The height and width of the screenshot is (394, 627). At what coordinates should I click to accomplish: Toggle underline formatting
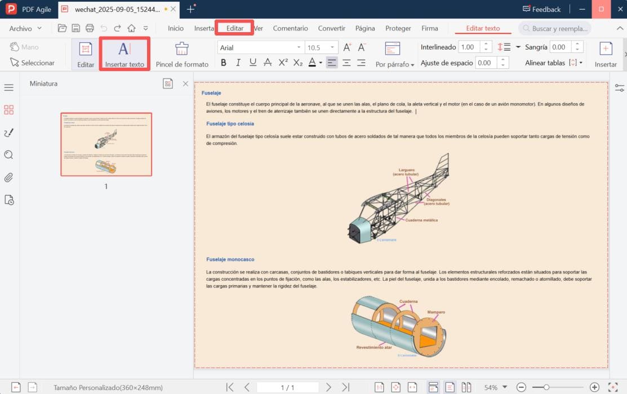tap(253, 63)
